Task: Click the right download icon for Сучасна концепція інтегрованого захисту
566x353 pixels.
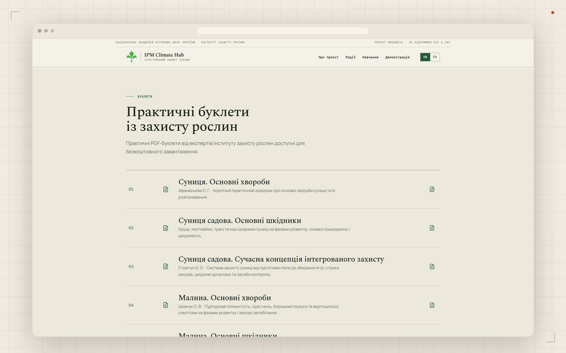Action: click(x=432, y=267)
